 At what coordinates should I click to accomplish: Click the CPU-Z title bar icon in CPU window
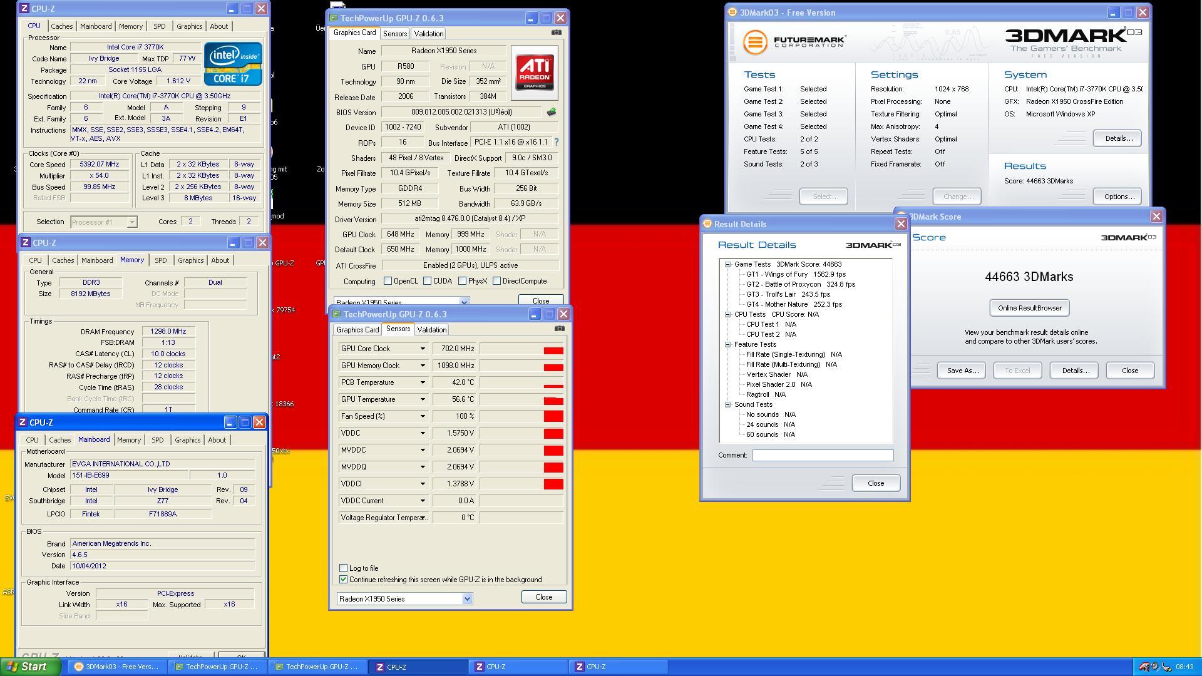[24, 9]
